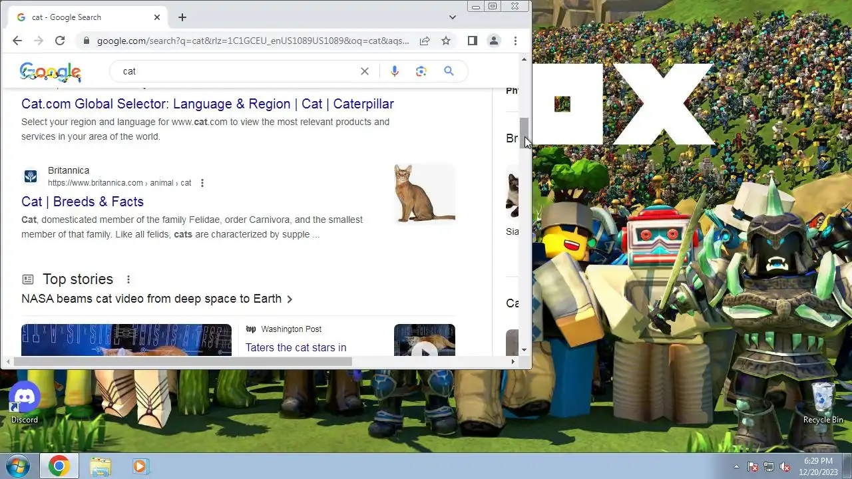
Task: Open Chrome side panel
Action: click(472, 41)
